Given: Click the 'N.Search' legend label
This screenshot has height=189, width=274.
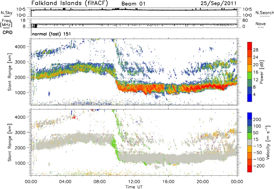Looking at the screenshot, I should (264, 13).
